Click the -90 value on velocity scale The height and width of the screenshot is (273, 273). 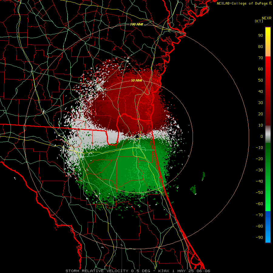coord(259,238)
